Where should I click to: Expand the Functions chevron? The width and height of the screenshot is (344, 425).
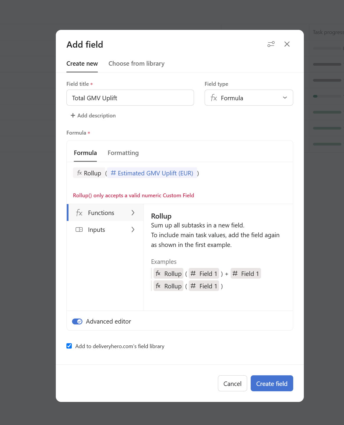click(133, 213)
